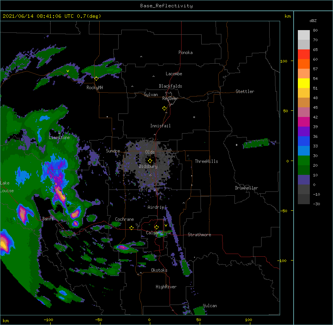Click the Blackfalds city label
This screenshot has height=325, width=333.
170,86
